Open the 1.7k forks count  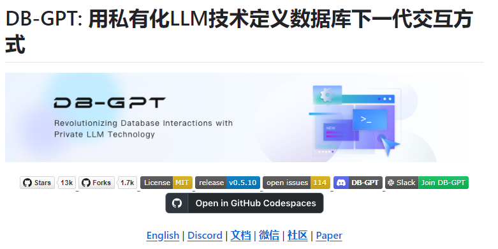tap(128, 183)
